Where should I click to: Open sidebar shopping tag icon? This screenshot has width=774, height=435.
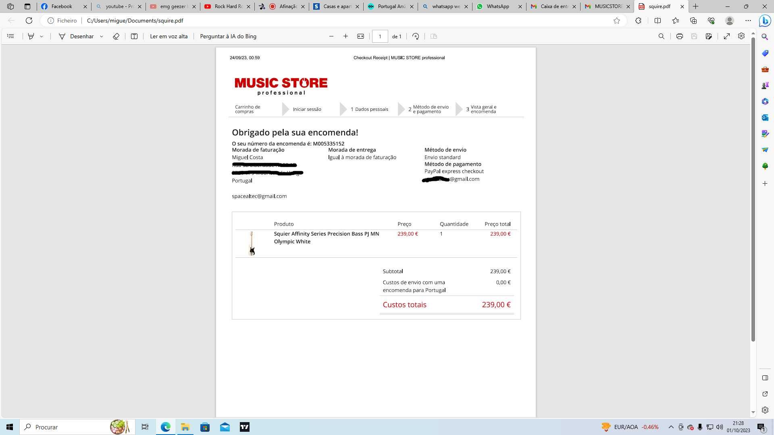[x=765, y=53]
